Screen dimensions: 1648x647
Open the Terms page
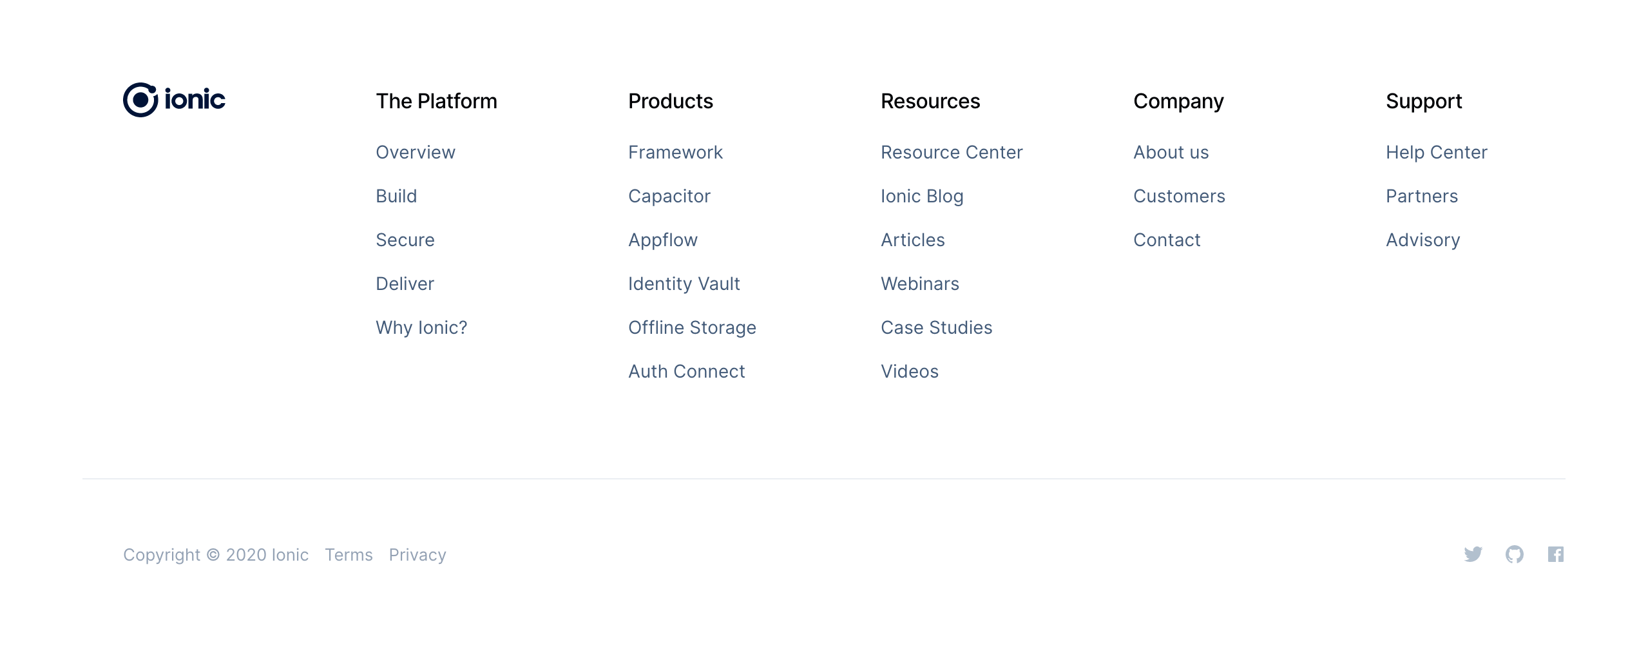[x=349, y=554]
